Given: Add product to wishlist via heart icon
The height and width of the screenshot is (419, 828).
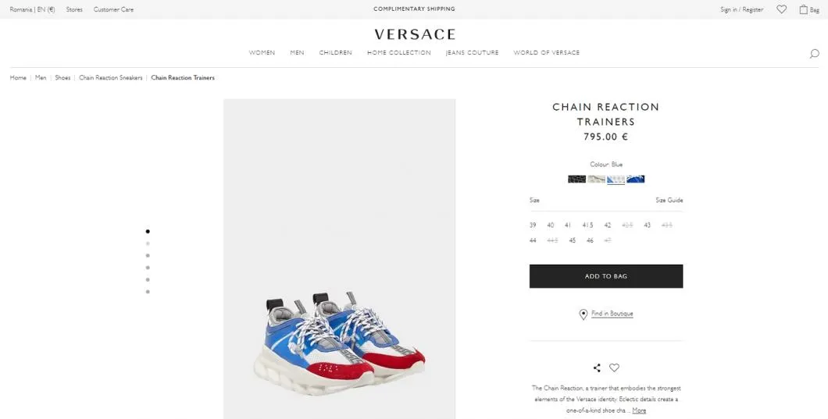Looking at the screenshot, I should [614, 368].
